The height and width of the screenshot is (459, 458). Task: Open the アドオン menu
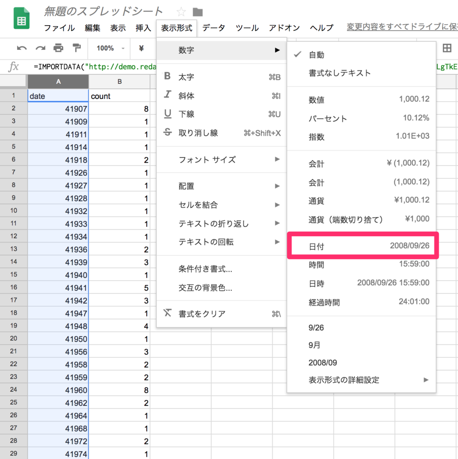[x=284, y=28]
